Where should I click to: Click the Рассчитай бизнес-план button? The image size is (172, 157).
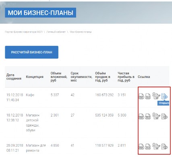click(x=32, y=52)
